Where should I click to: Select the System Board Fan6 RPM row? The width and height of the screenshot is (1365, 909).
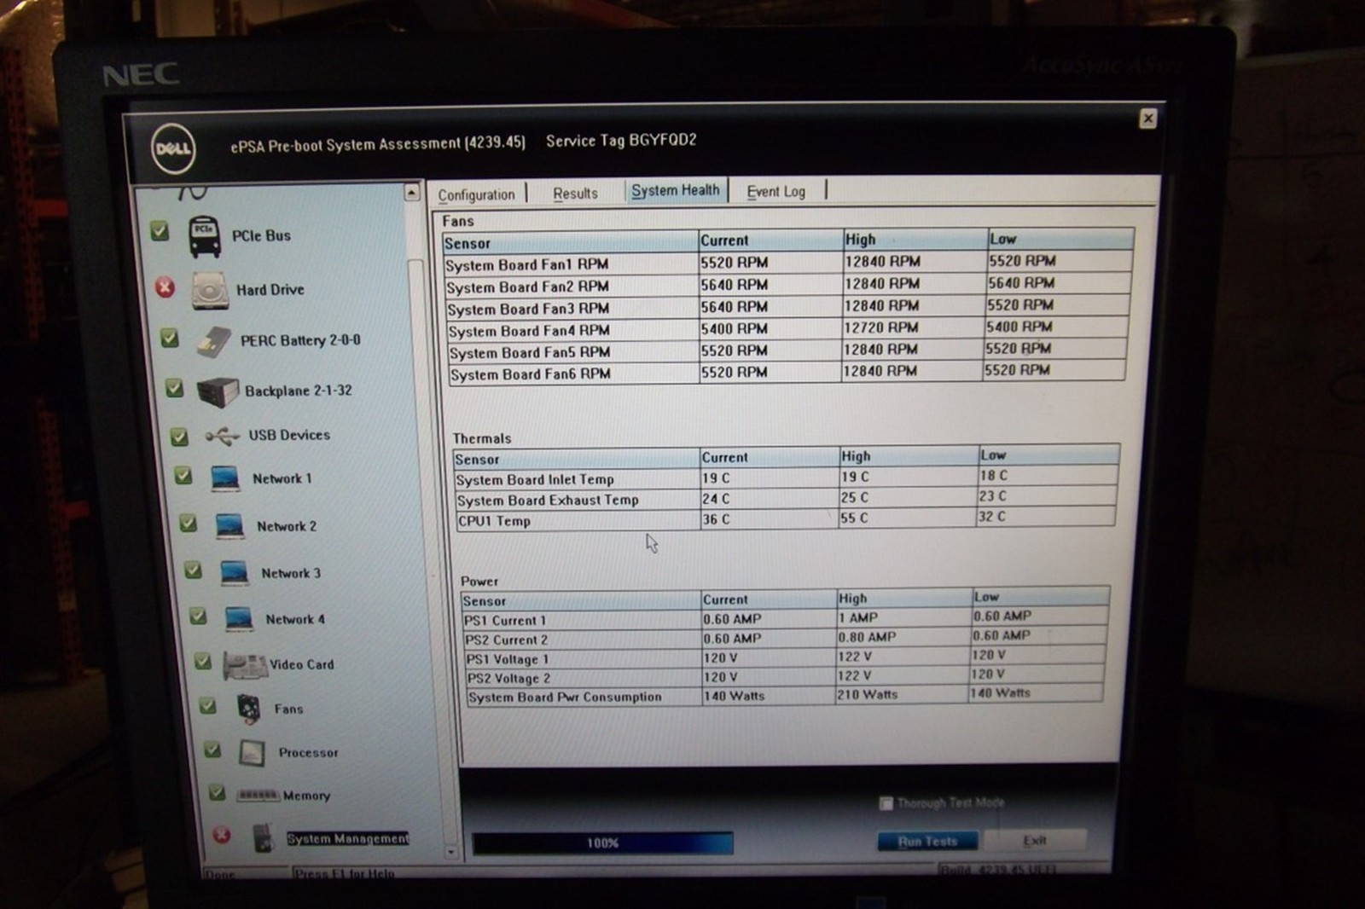click(786, 373)
